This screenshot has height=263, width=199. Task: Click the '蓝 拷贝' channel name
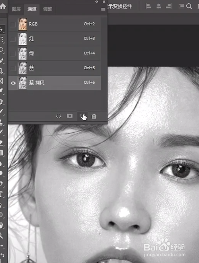click(37, 82)
